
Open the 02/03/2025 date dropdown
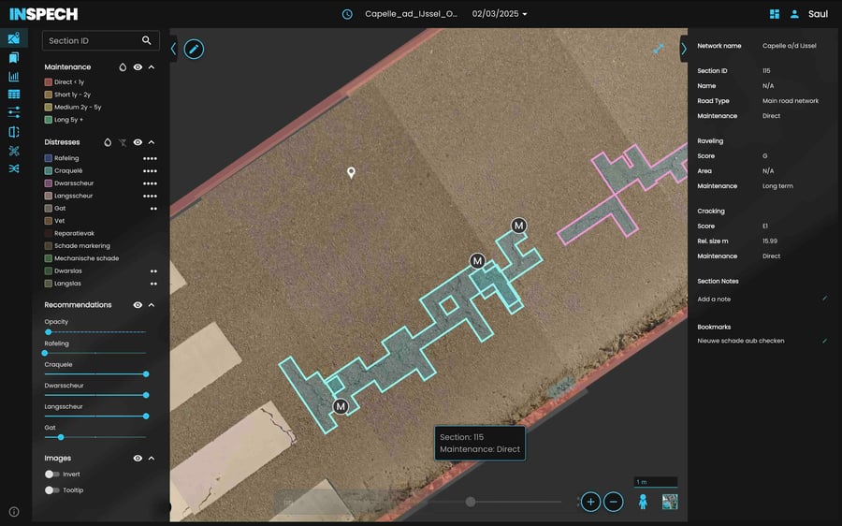point(500,14)
